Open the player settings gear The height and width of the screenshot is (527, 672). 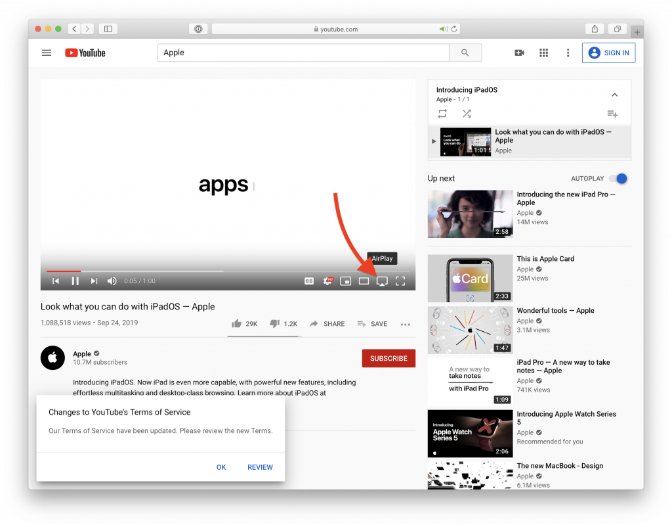pos(328,281)
